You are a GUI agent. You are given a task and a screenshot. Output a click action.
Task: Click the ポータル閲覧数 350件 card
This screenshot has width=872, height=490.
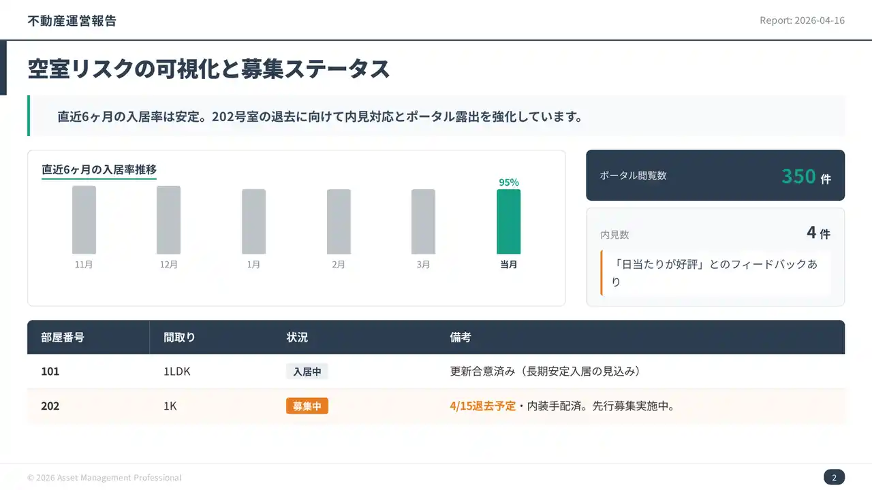(x=715, y=176)
